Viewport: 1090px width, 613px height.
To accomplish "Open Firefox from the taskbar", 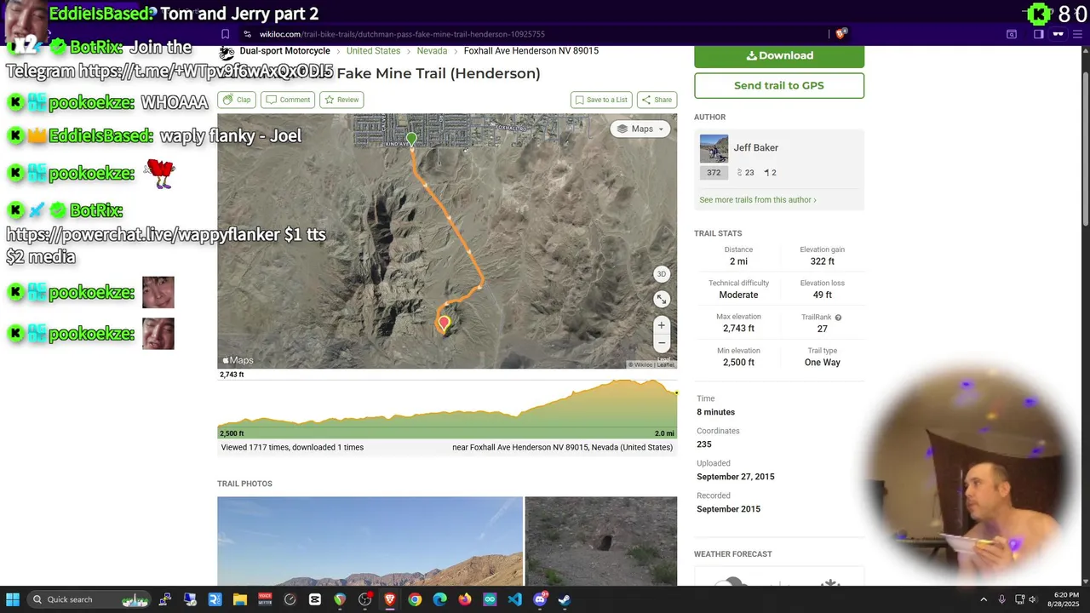I will click(x=465, y=599).
